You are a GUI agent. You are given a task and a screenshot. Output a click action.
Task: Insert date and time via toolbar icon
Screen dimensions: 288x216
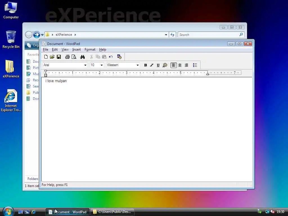click(x=119, y=57)
